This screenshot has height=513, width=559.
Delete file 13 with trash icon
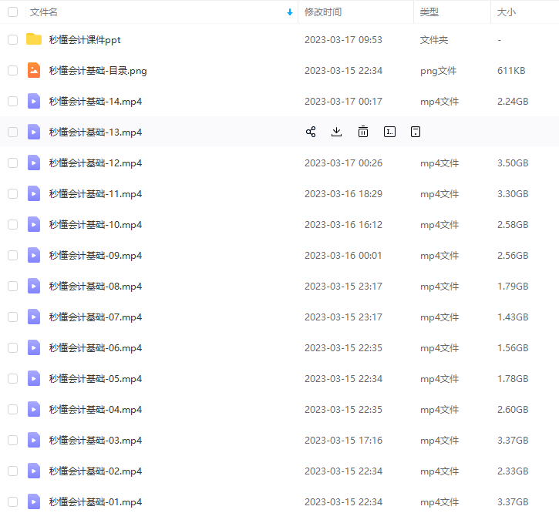[x=362, y=132]
